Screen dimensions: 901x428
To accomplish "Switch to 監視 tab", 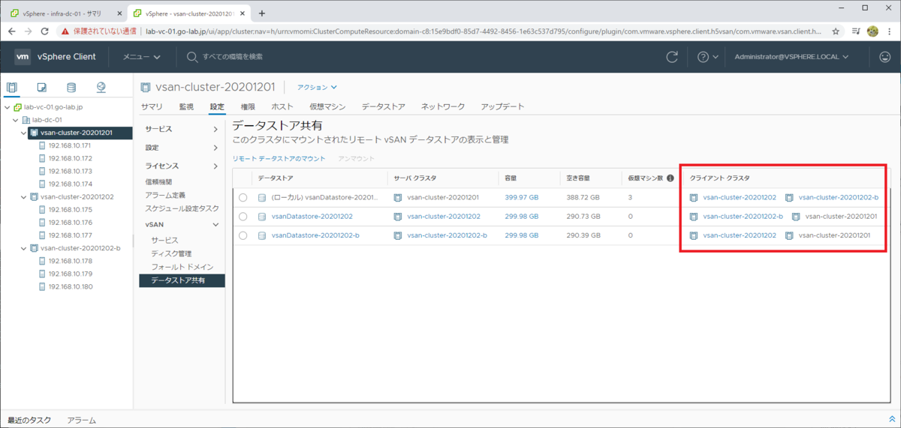I will [186, 107].
